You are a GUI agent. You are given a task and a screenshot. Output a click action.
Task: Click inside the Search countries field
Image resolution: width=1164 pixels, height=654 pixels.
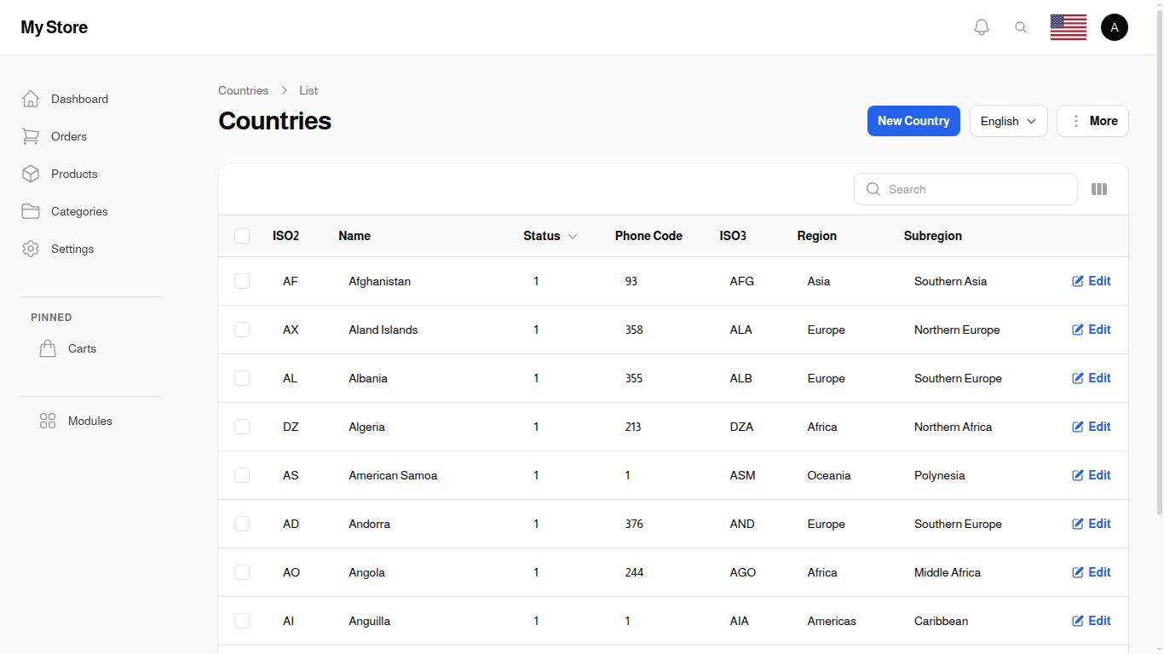(x=965, y=189)
